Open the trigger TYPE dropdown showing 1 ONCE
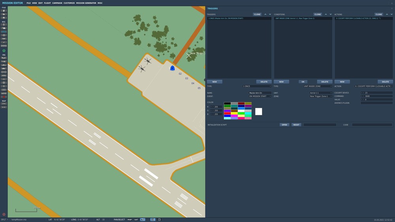Screen dimensions: 395x222 257,86
